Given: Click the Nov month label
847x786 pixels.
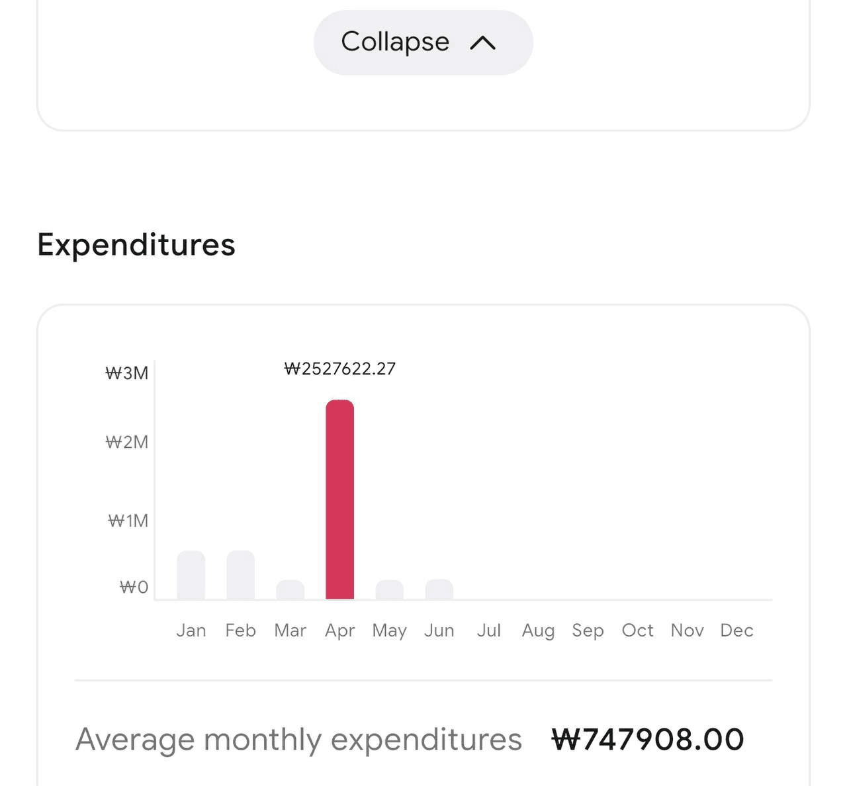Looking at the screenshot, I should [688, 631].
